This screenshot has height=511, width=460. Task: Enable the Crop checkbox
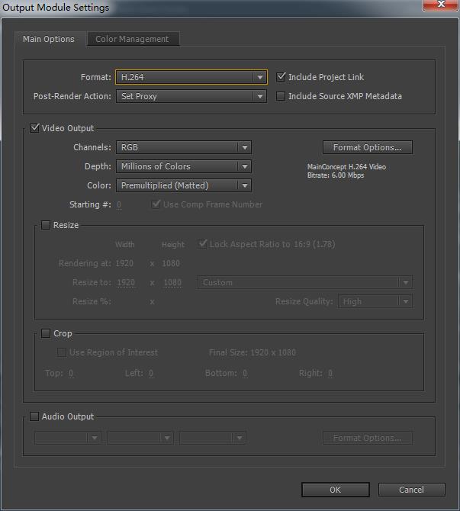(46, 333)
